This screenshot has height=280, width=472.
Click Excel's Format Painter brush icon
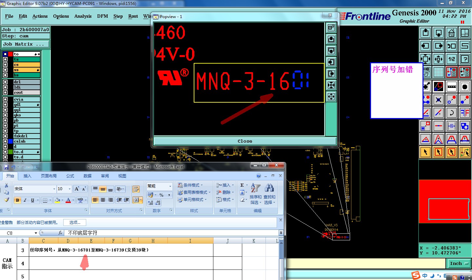tap(6, 200)
